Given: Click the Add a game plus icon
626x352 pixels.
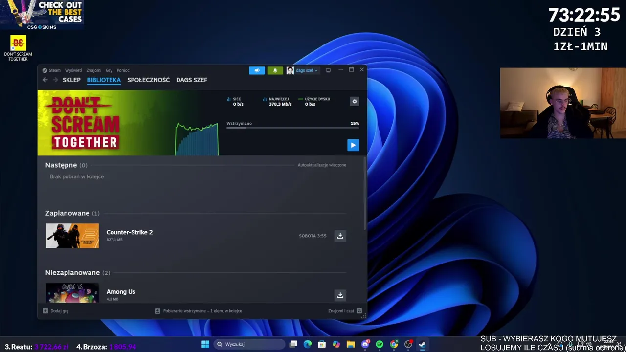Looking at the screenshot, I should coord(45,311).
